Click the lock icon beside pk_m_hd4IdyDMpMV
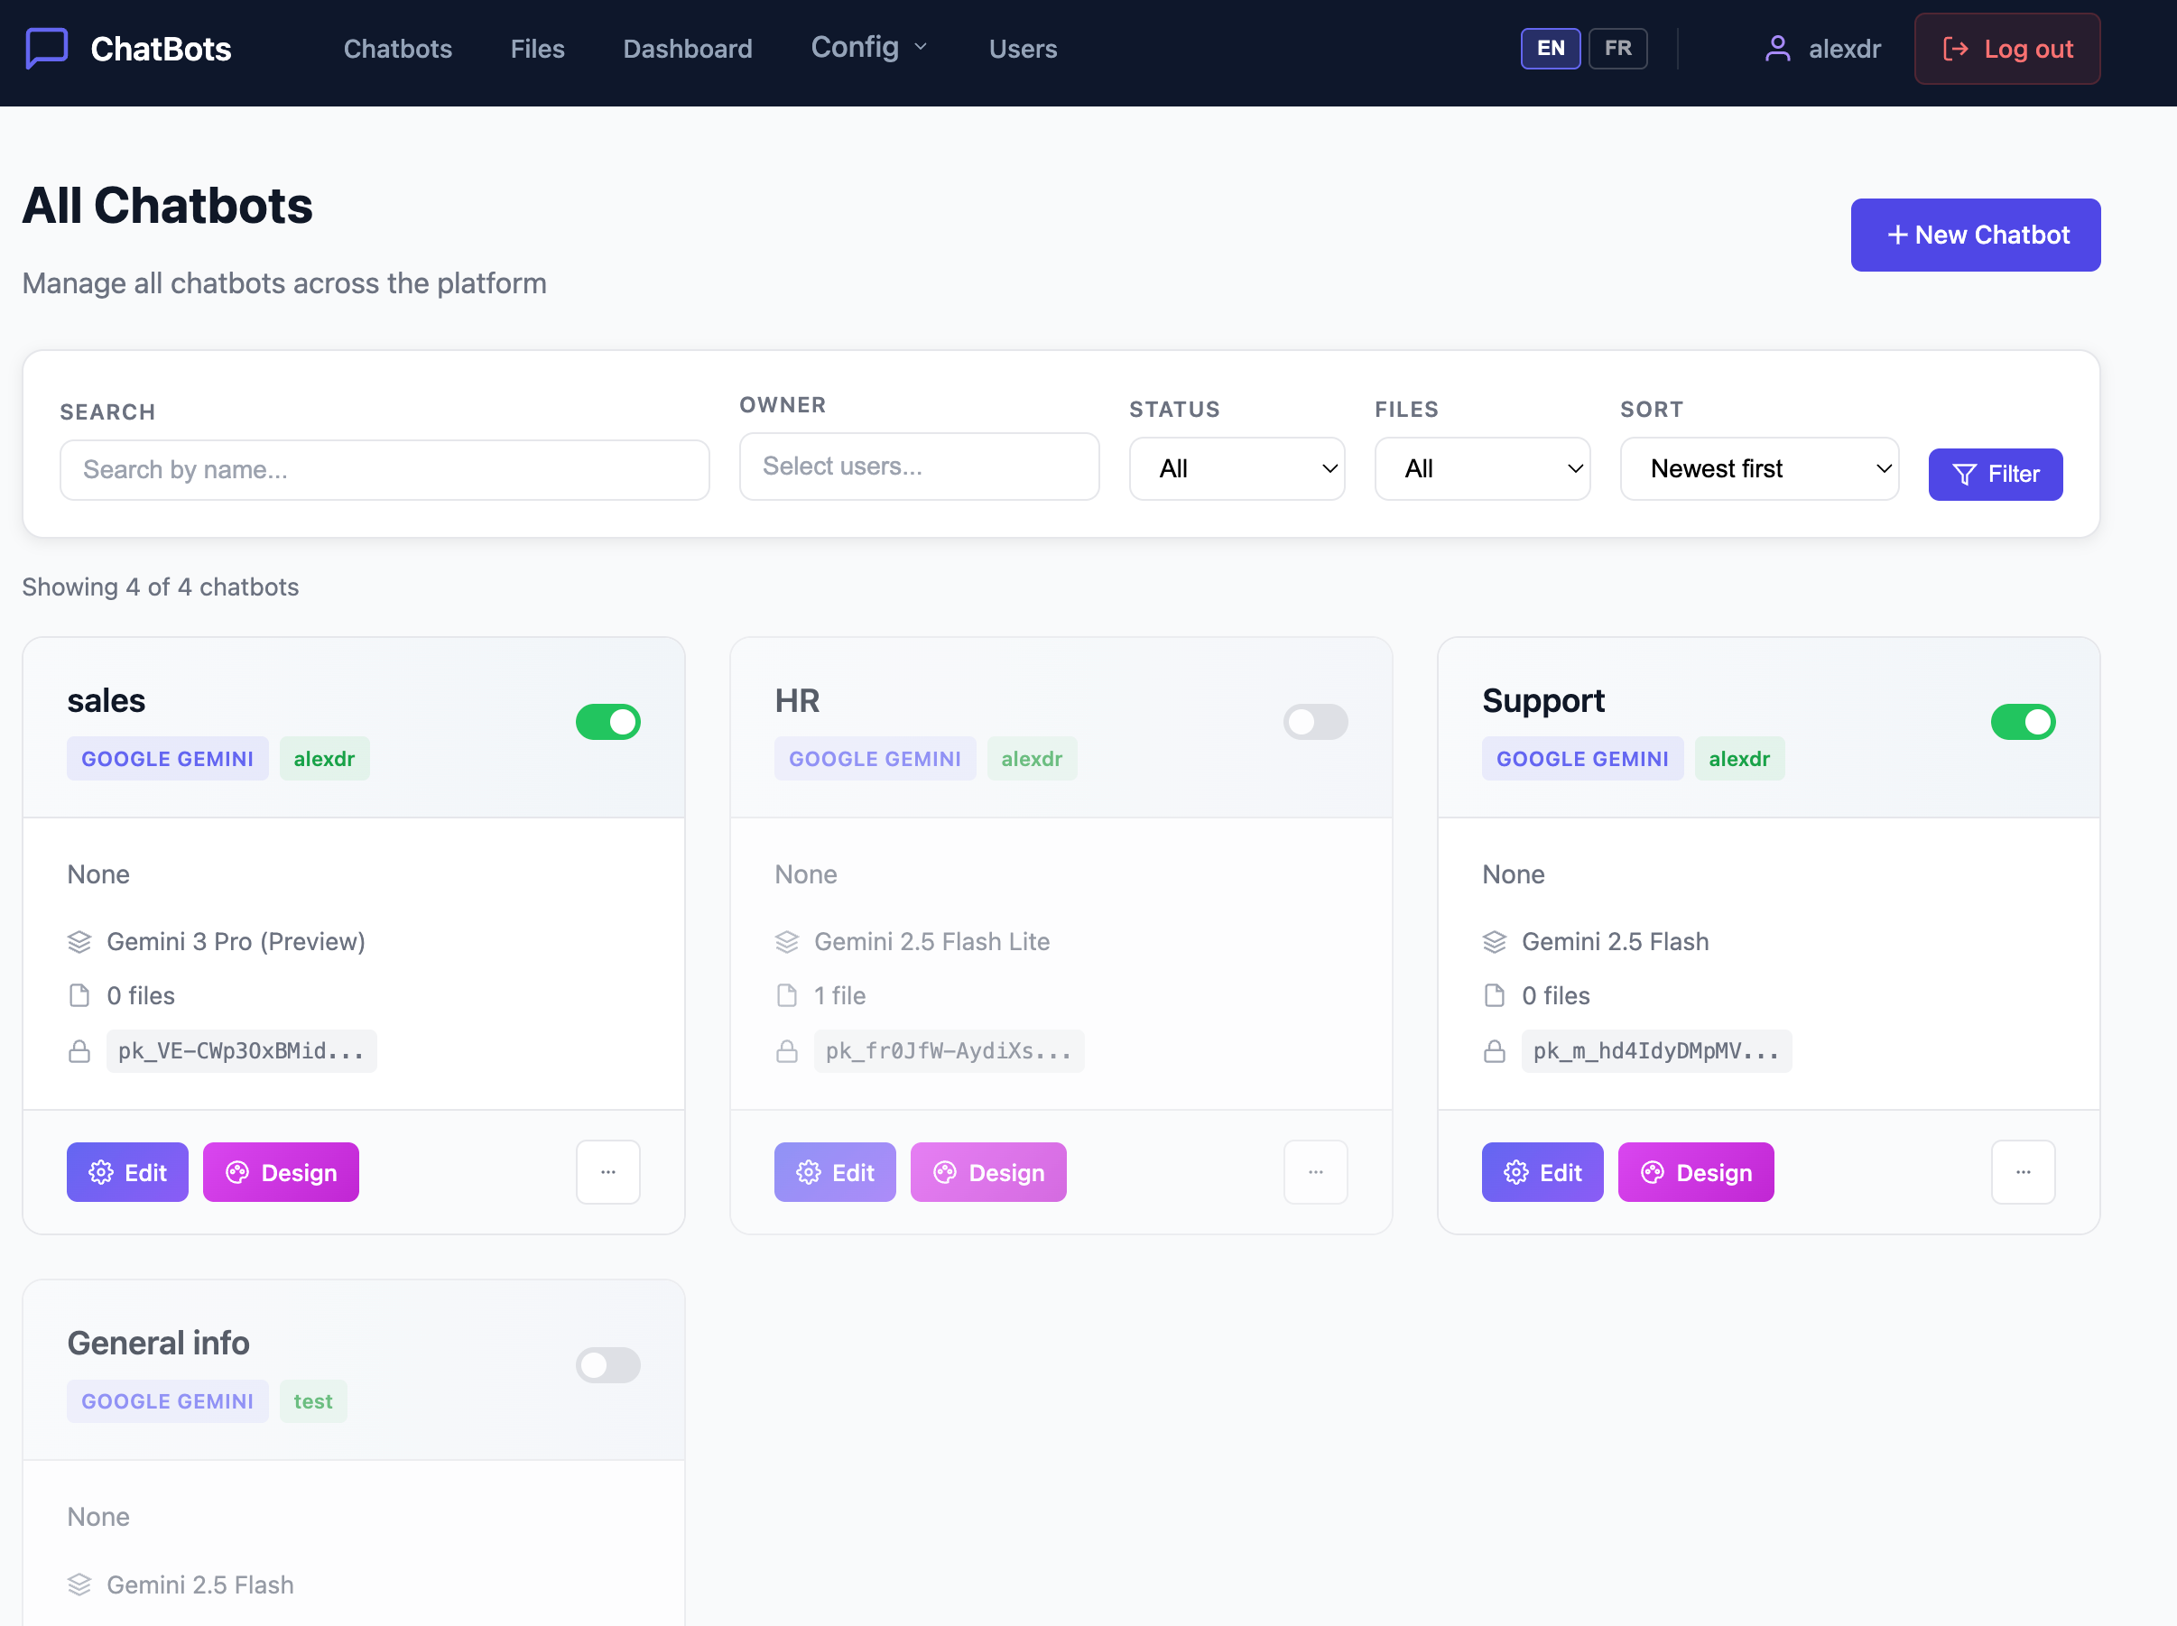 [x=1495, y=1050]
